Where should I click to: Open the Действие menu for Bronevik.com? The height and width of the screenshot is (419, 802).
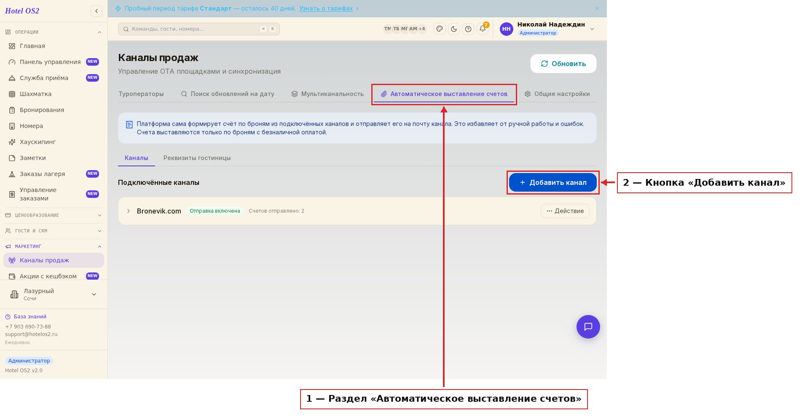coord(565,211)
